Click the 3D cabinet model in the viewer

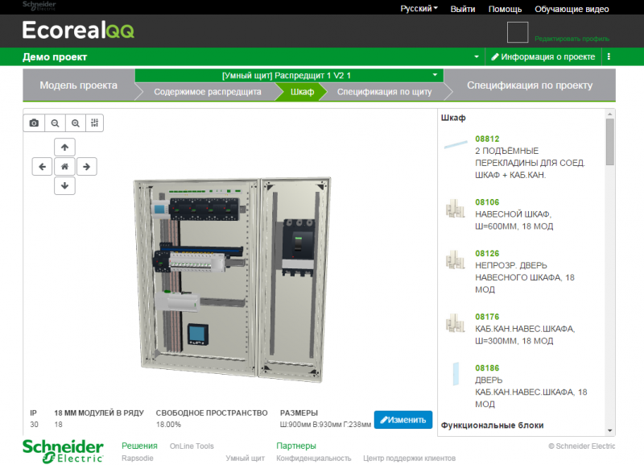click(233, 278)
